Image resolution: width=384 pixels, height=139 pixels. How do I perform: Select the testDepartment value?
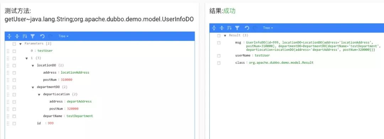80,116
